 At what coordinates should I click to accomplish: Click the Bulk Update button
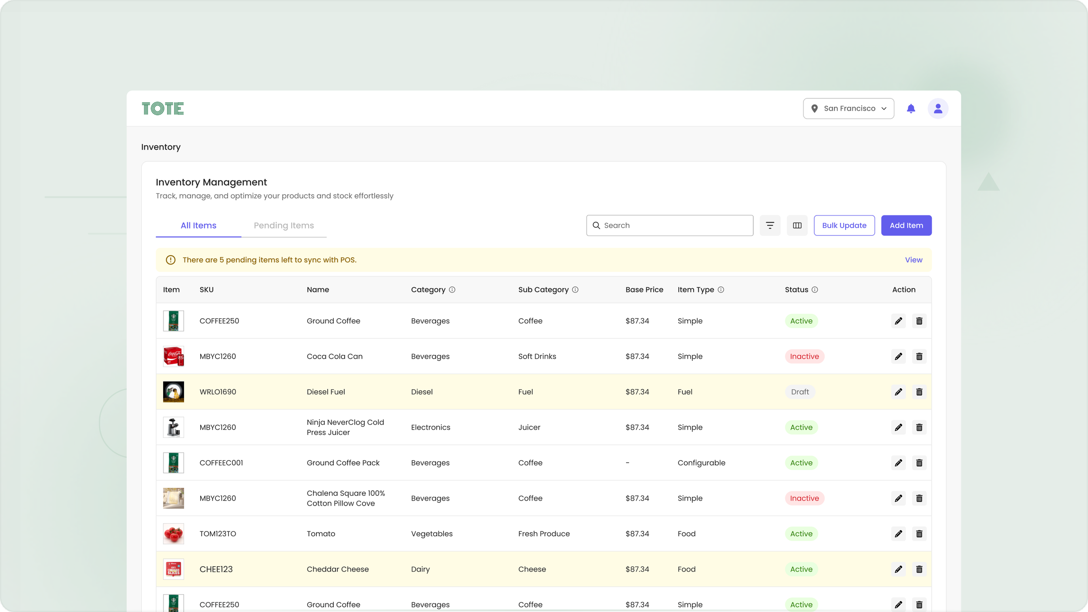[x=844, y=225]
